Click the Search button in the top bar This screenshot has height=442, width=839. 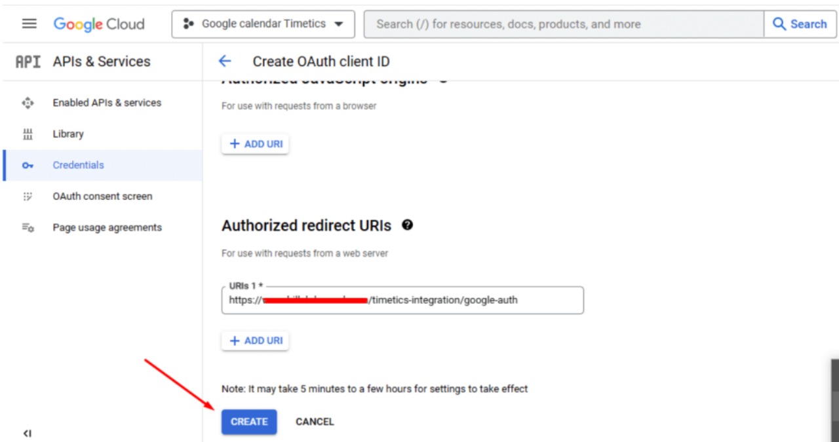800,24
